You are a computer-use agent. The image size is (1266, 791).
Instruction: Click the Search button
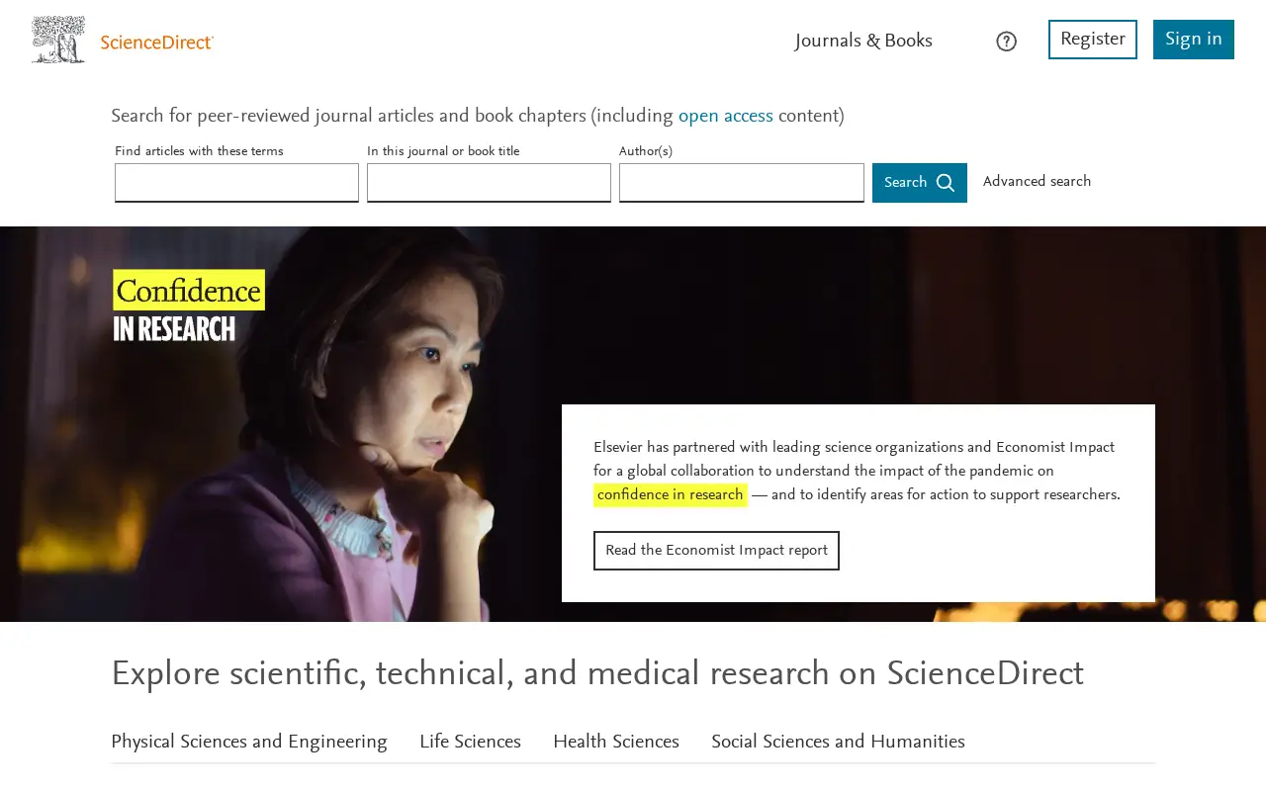pyautogui.click(x=920, y=183)
